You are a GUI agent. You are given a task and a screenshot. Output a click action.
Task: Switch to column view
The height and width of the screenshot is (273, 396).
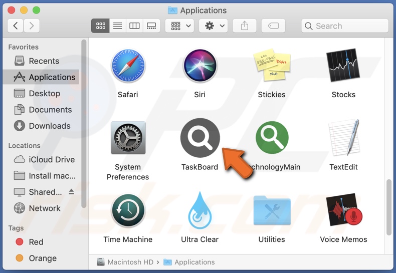tap(134, 26)
